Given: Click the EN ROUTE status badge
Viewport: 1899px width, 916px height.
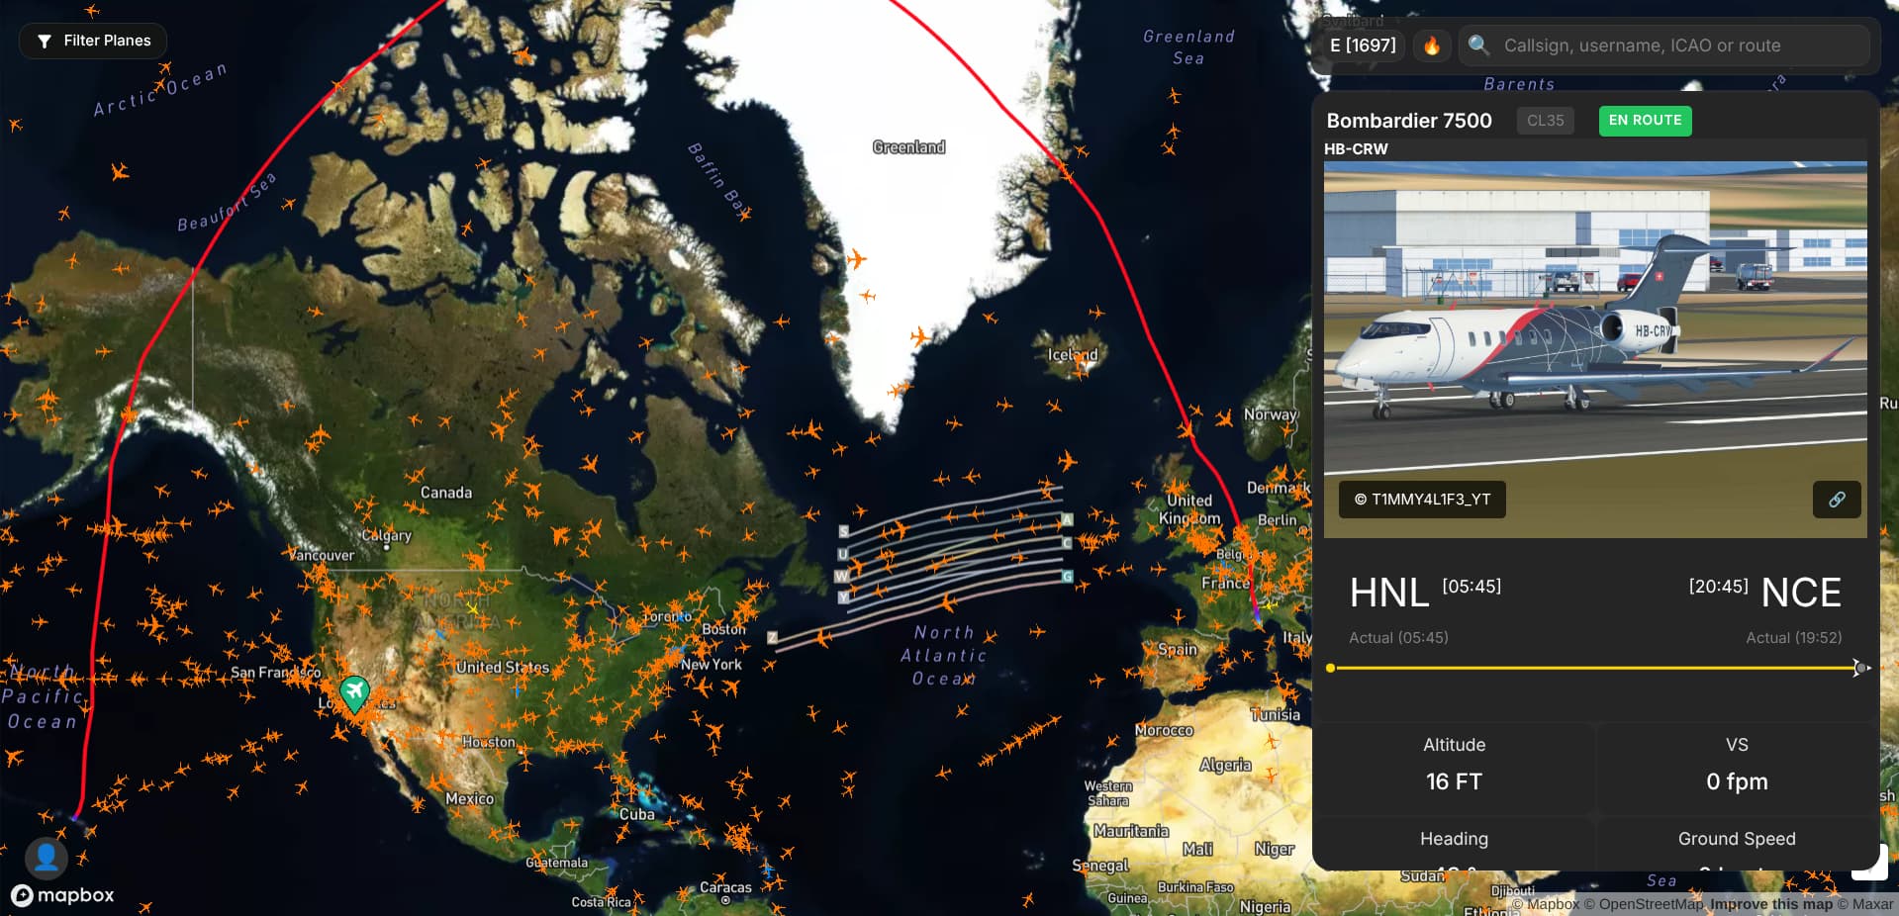Looking at the screenshot, I should pos(1645,121).
